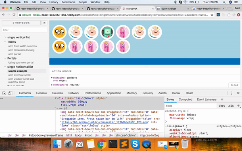This screenshot has height=151, width=242.
Task: Show more Styles pane tabs via chevron
Action: (x=222, y=99)
